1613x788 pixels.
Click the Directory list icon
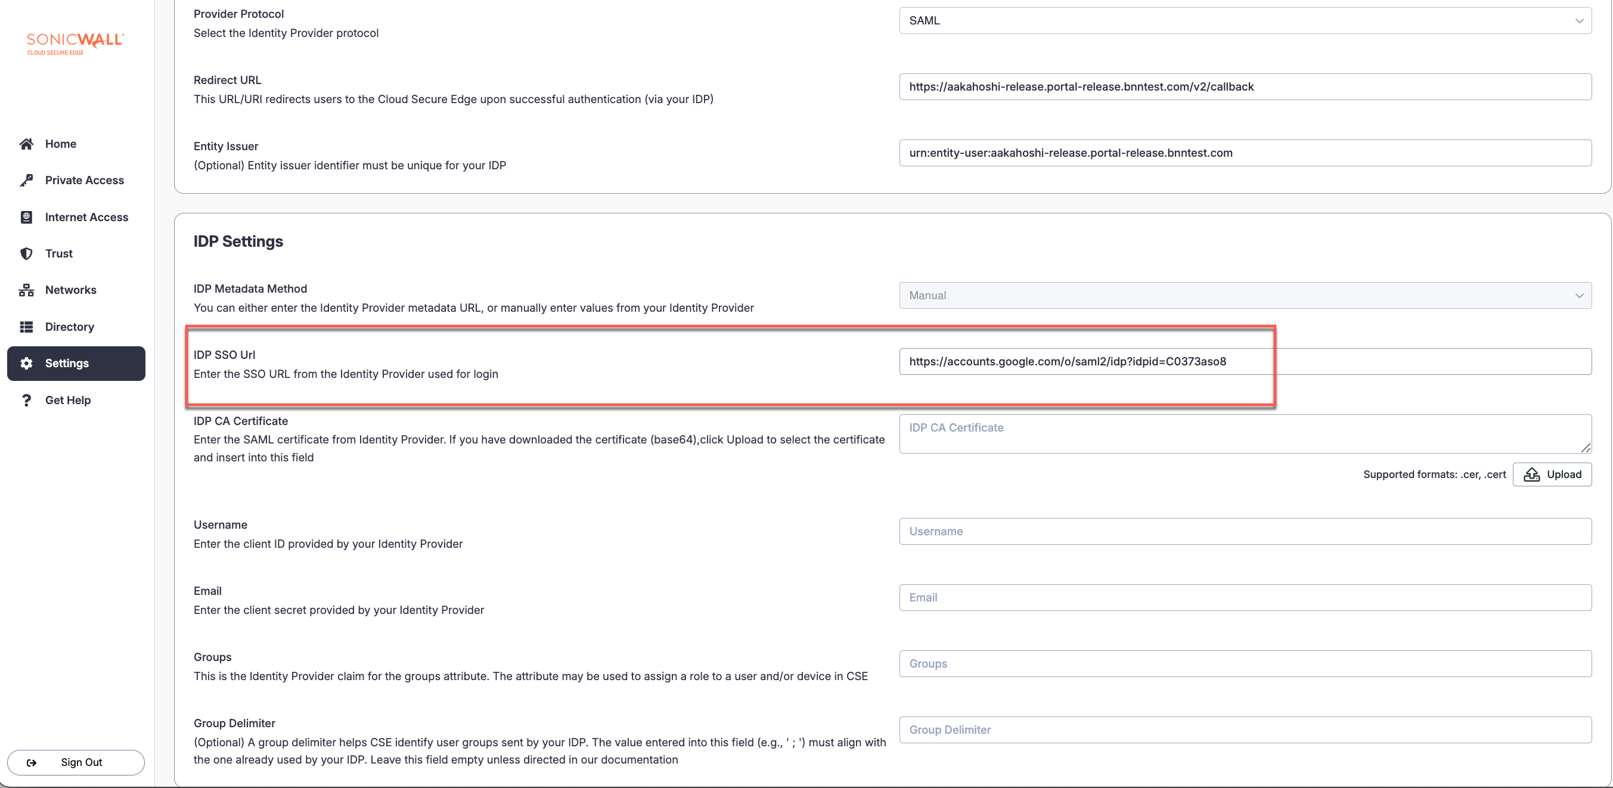(x=26, y=327)
